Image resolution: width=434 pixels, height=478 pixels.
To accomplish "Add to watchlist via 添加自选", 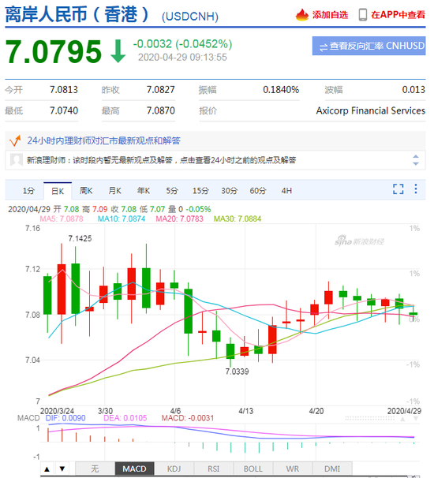I will (x=330, y=15).
